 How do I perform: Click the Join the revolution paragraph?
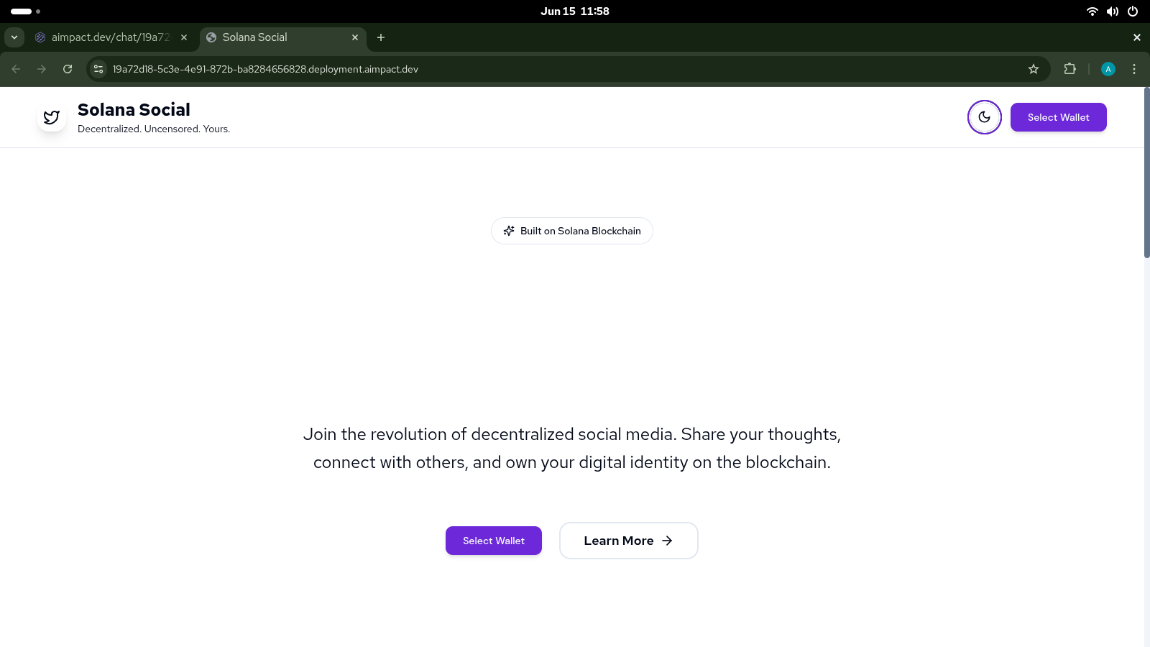572,448
